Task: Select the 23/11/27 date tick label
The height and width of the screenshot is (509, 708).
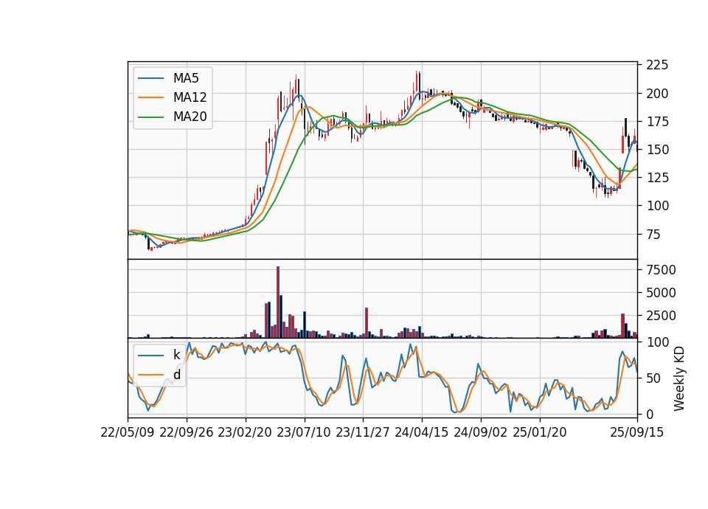Action: [363, 432]
